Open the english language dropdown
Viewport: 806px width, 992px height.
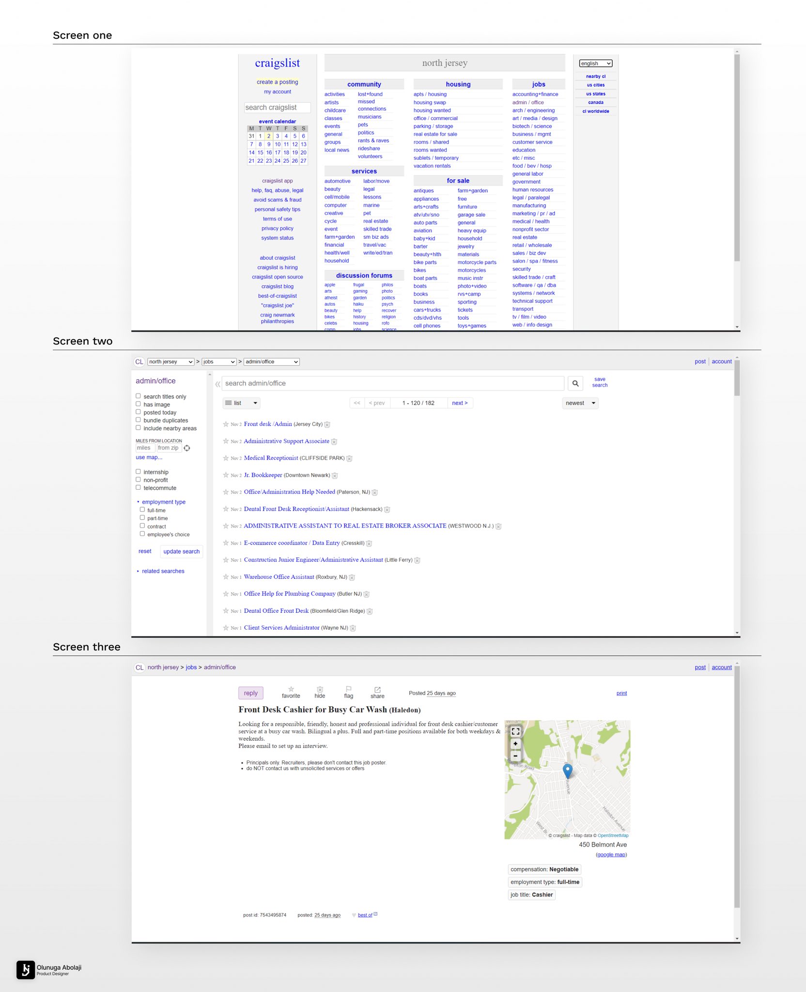point(595,63)
